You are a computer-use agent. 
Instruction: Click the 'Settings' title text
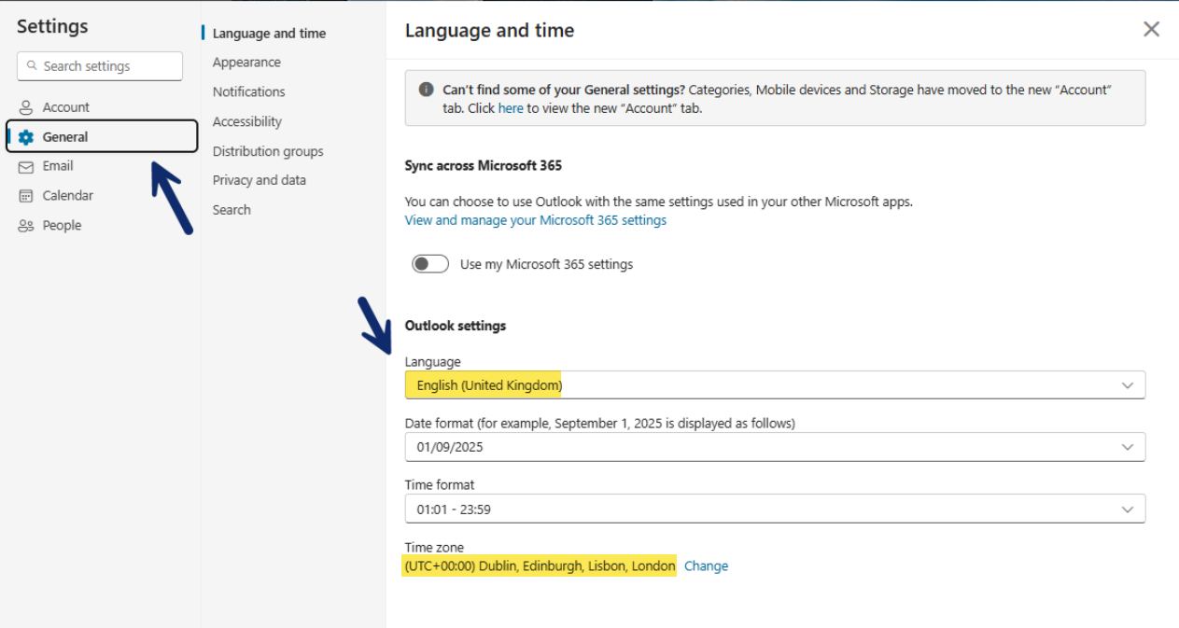(x=52, y=27)
